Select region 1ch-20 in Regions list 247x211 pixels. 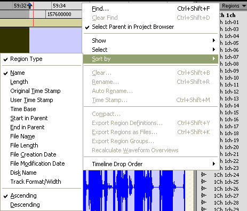229,147
